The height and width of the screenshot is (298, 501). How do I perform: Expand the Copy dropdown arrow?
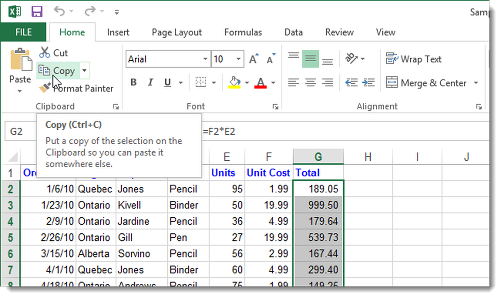click(x=84, y=70)
